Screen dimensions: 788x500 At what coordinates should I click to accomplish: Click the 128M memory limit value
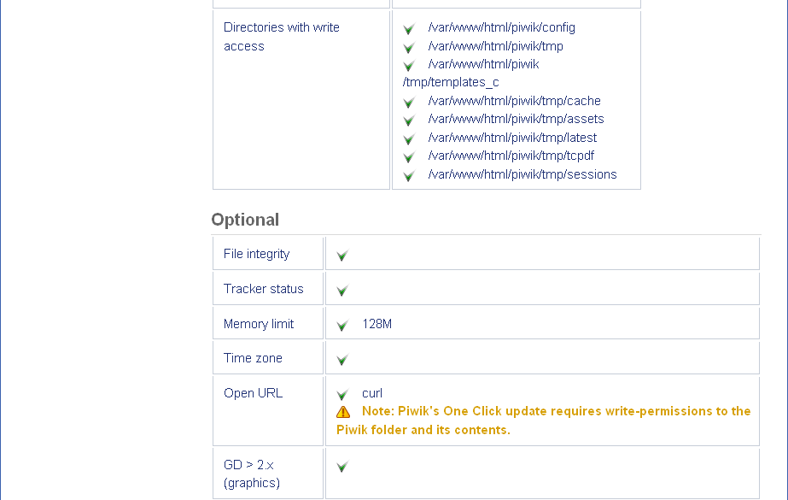376,324
